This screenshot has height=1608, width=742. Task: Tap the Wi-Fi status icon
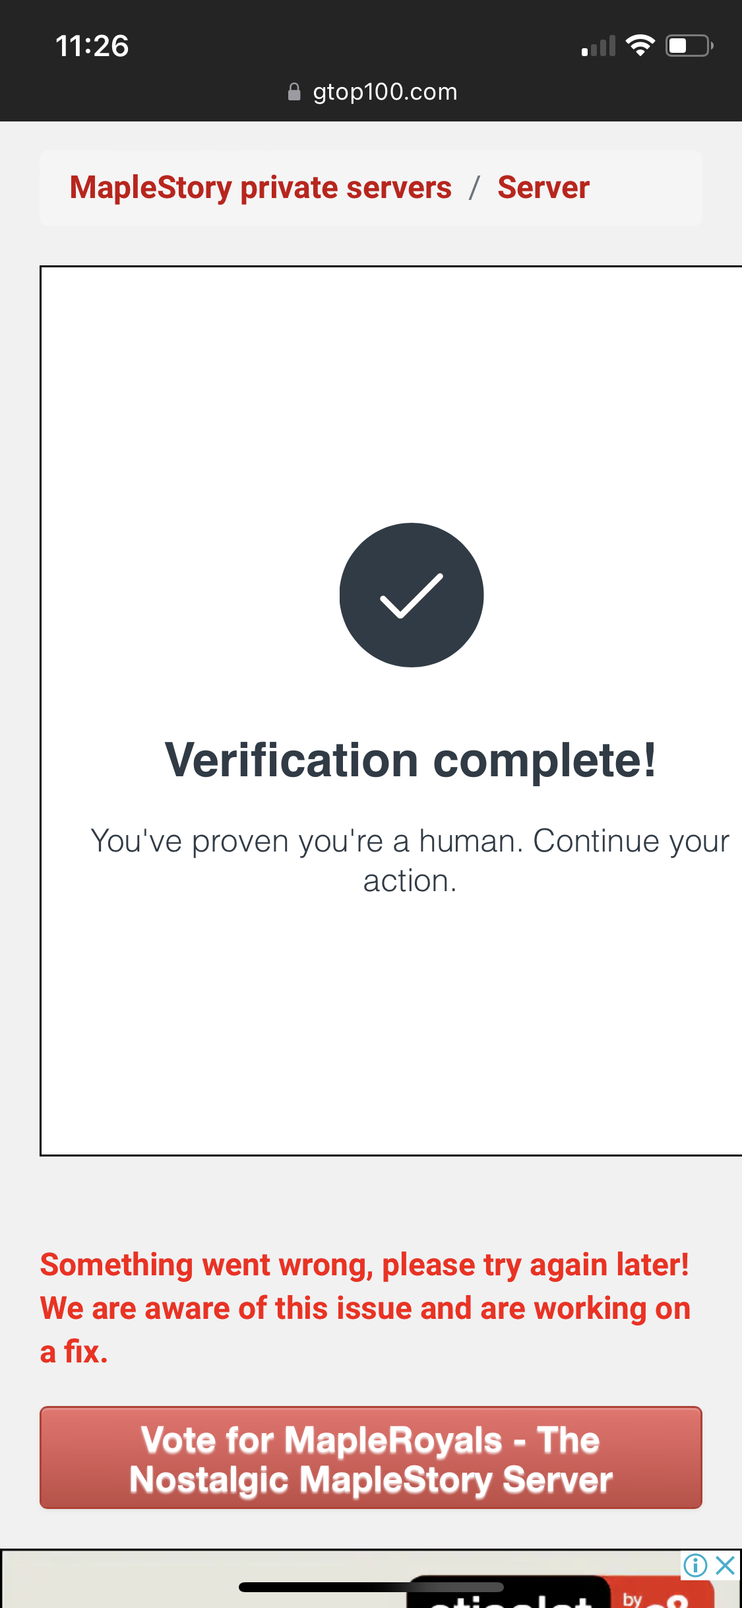tap(639, 46)
